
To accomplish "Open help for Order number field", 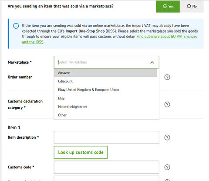I will coord(167,77).
